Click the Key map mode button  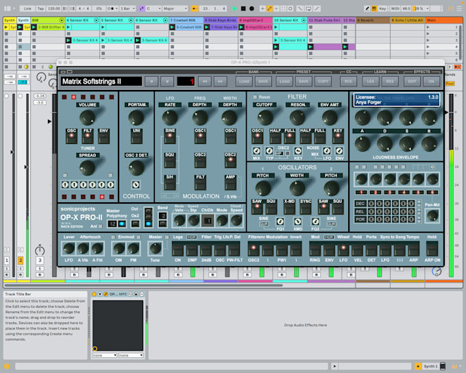(x=382, y=9)
